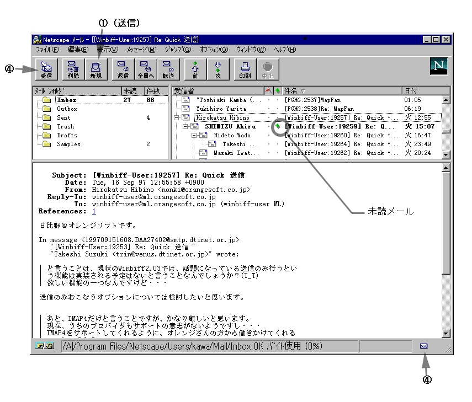Select message [PGHG:2537]MapFan
472x402 pixels.
tap(313, 100)
